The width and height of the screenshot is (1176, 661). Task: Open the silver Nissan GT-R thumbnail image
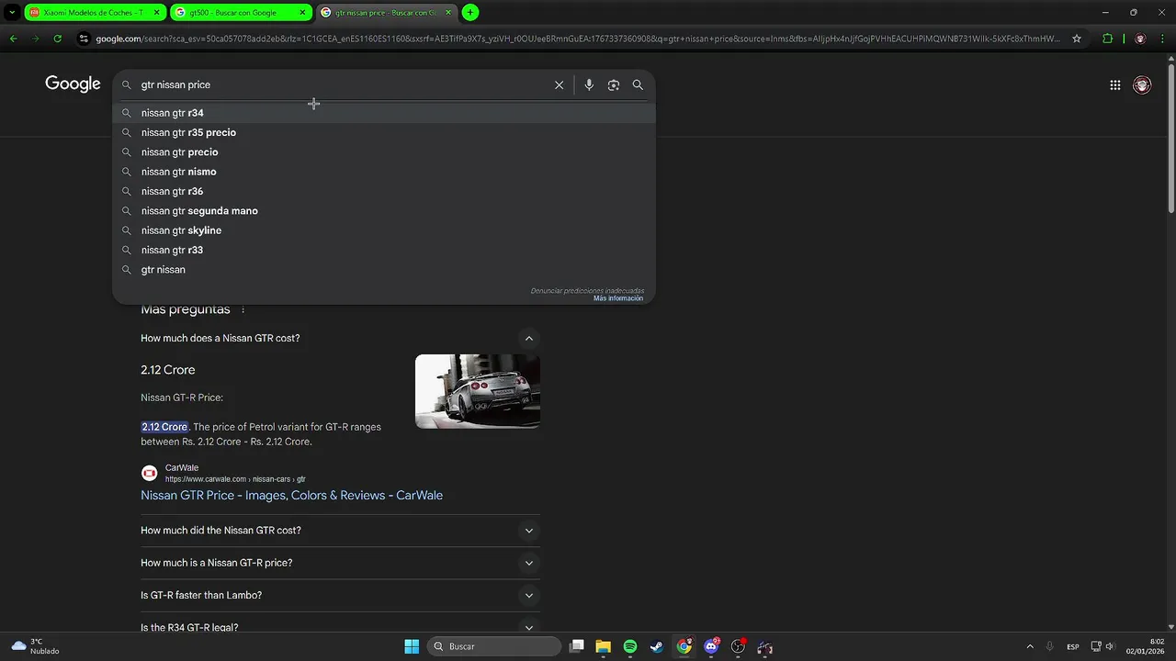[x=478, y=391]
